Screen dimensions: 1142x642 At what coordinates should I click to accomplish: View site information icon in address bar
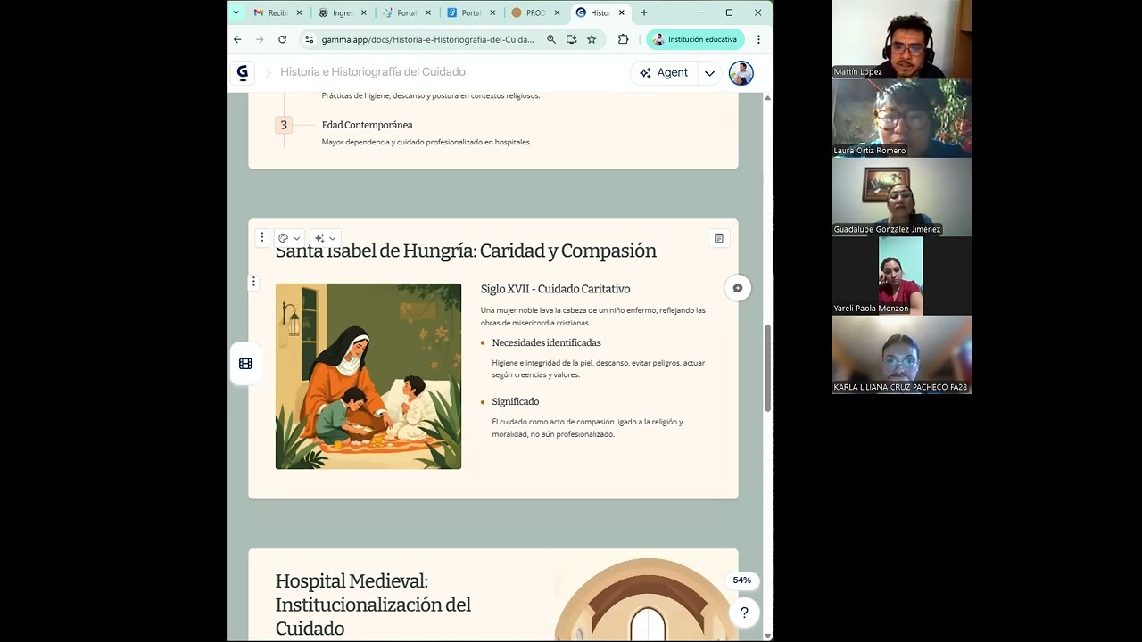[309, 39]
